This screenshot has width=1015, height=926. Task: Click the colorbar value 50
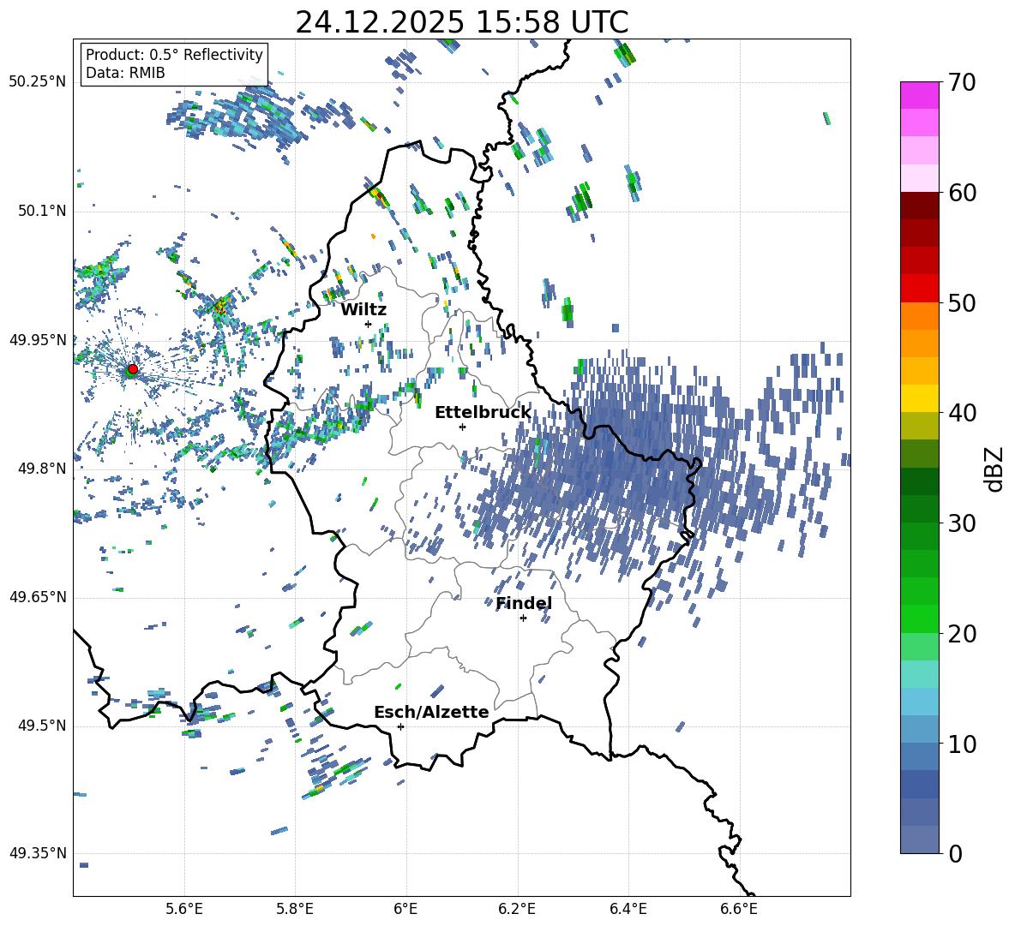[962, 302]
